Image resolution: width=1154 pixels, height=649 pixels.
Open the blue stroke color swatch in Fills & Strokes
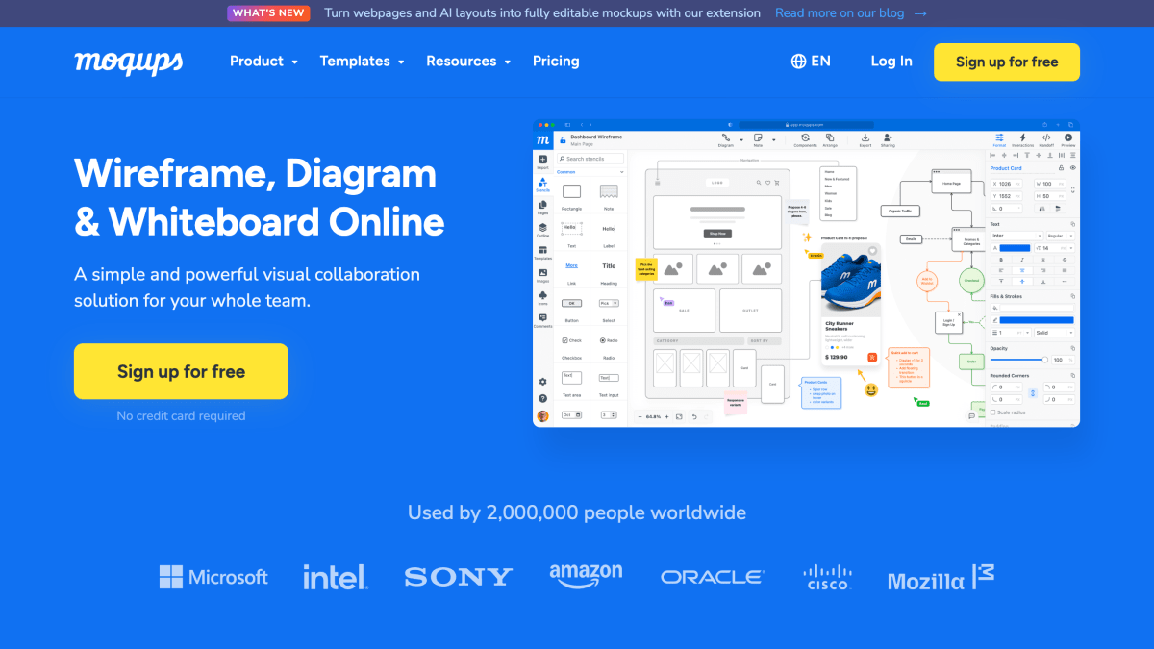[1037, 320]
